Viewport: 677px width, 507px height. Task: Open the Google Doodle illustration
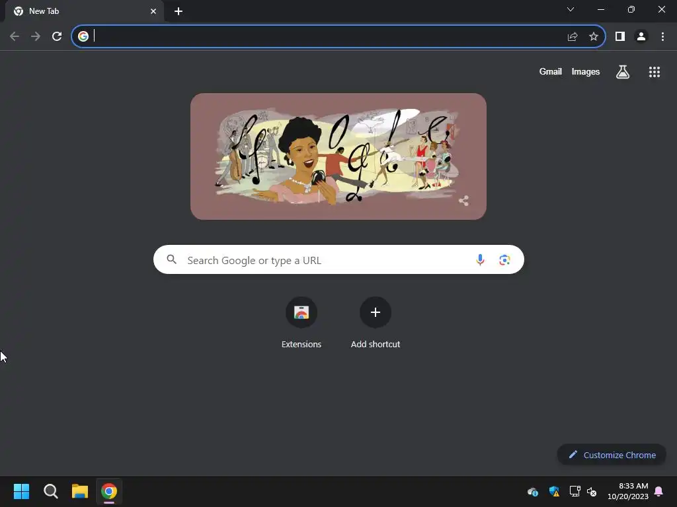[x=338, y=156]
